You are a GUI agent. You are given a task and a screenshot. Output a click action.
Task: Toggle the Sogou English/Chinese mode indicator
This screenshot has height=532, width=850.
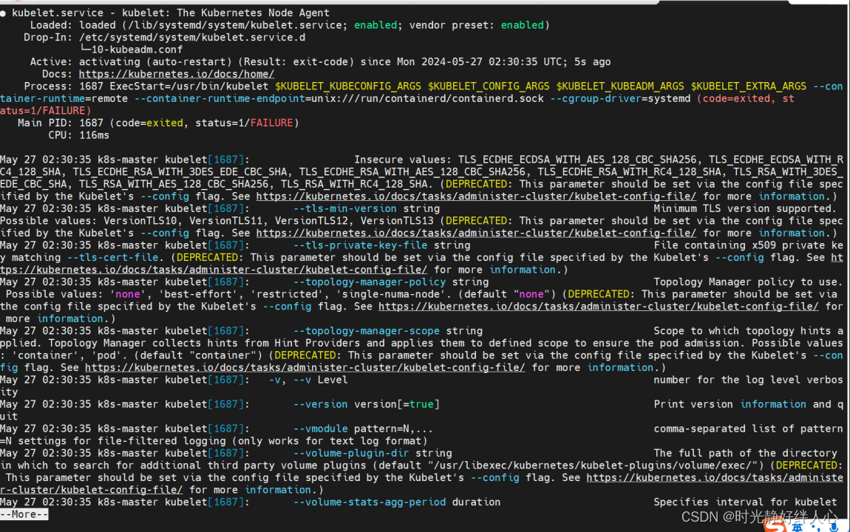point(798,527)
